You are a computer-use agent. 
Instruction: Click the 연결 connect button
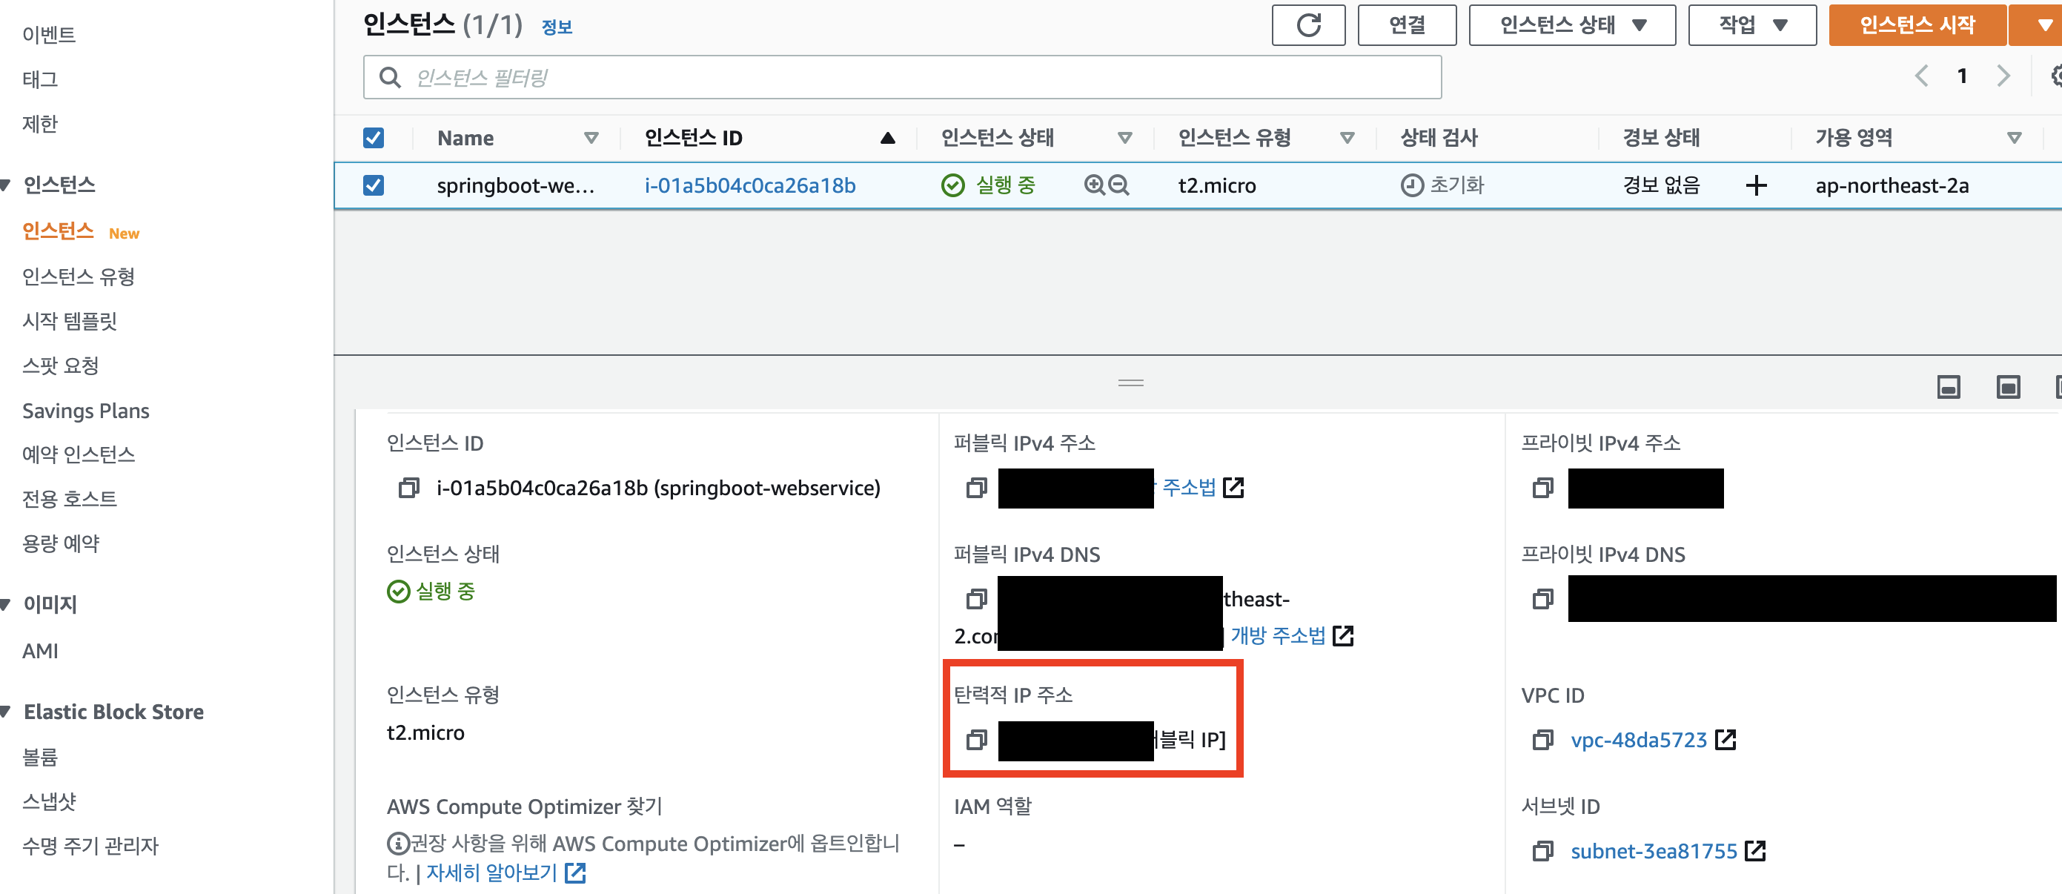click(x=1407, y=26)
